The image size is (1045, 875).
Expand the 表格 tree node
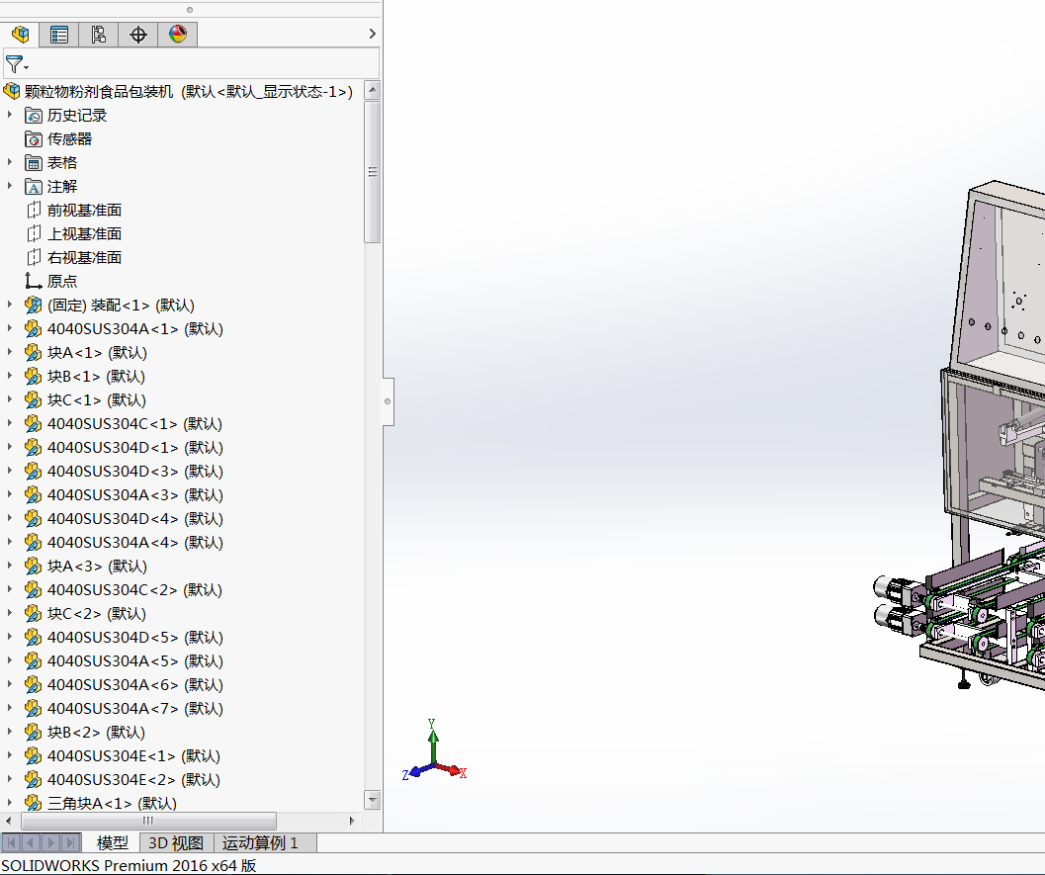click(9, 162)
